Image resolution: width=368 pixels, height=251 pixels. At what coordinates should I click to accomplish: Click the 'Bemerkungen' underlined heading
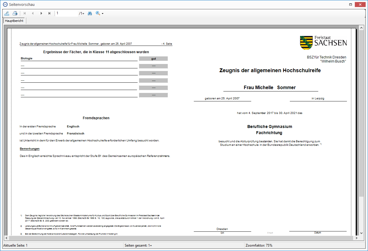30,149
